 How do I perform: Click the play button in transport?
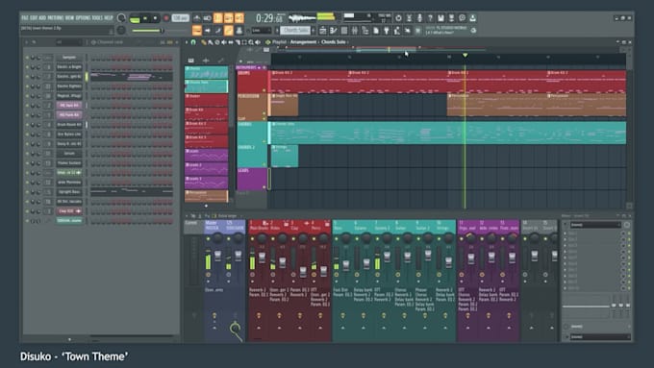click(x=145, y=18)
